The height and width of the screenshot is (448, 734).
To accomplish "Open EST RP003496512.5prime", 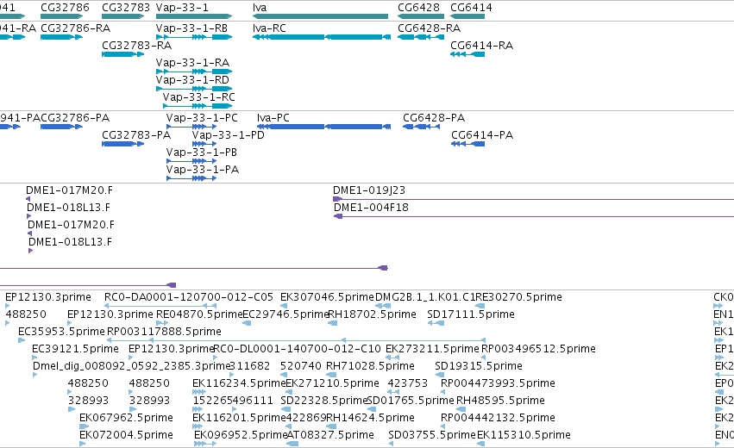I will [538, 349].
